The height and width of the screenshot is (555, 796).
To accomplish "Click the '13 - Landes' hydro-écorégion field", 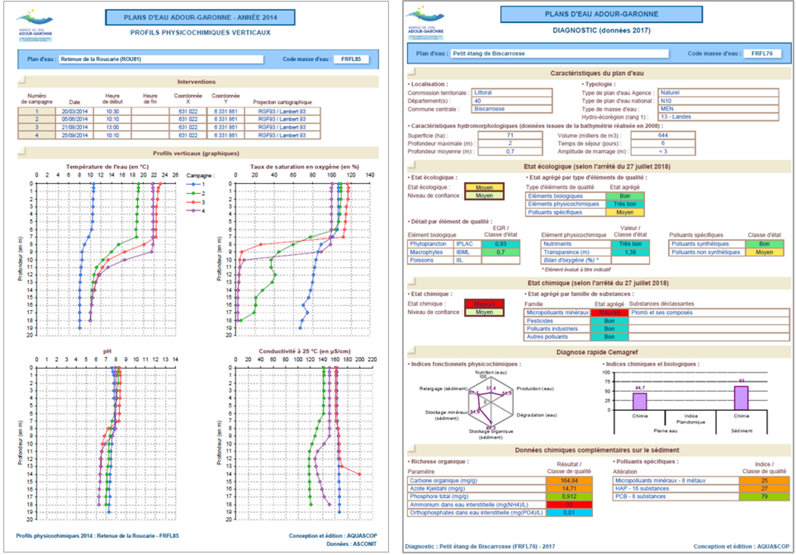I will (x=718, y=117).
